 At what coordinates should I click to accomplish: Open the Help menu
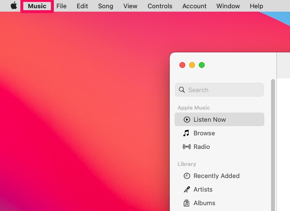257,6
